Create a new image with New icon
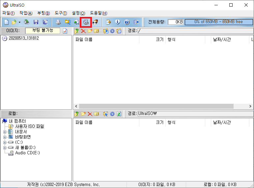 [x=6, y=22]
